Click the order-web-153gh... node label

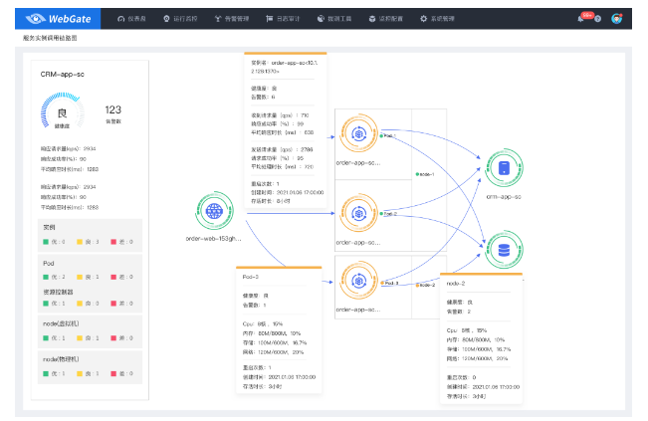pos(213,239)
